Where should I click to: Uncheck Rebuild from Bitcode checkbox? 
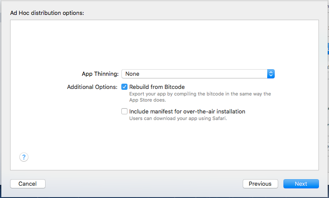click(x=124, y=87)
